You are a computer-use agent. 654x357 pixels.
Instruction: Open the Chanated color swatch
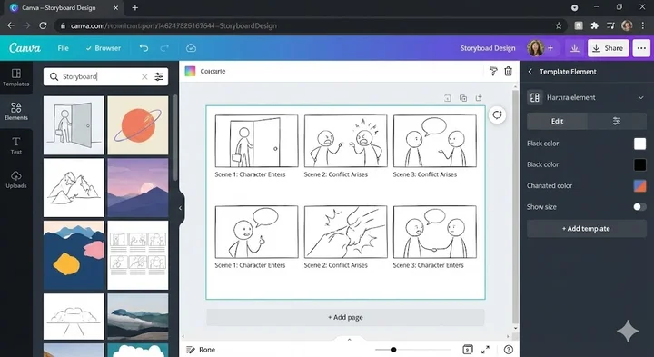pyautogui.click(x=639, y=185)
